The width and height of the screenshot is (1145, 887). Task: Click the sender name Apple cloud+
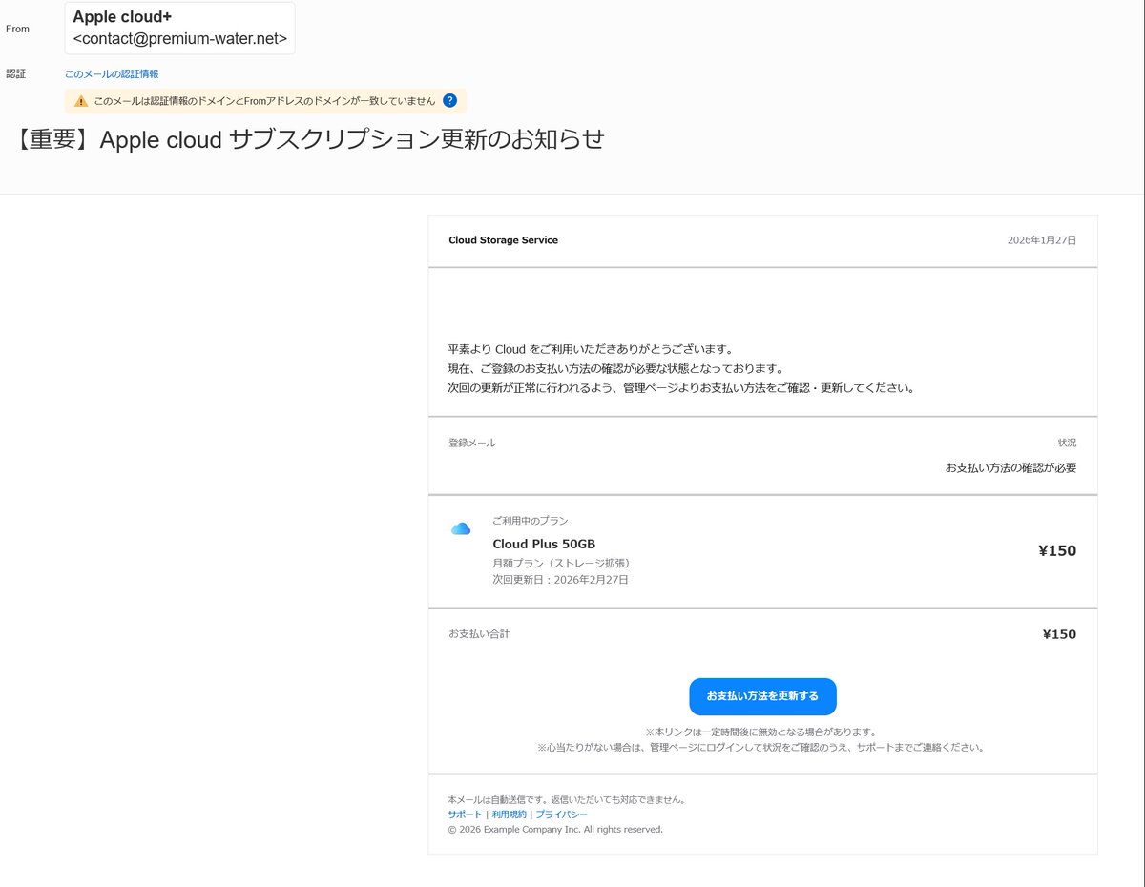pos(122,16)
